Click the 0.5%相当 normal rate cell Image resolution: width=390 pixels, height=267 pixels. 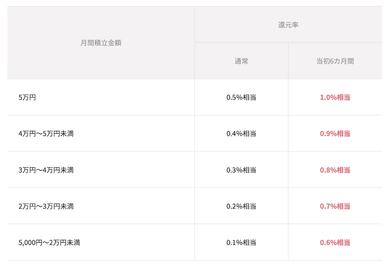pyautogui.click(x=241, y=97)
